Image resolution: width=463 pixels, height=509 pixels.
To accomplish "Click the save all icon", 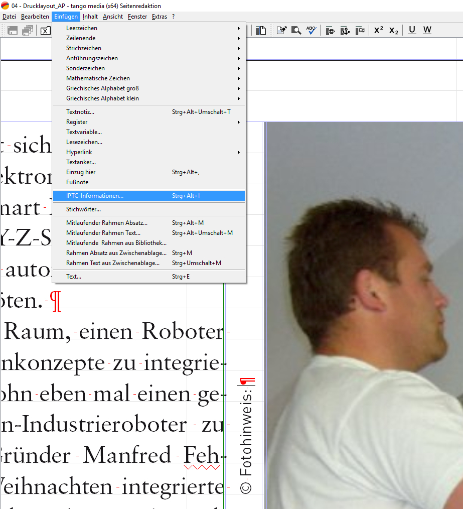I will tap(28, 30).
